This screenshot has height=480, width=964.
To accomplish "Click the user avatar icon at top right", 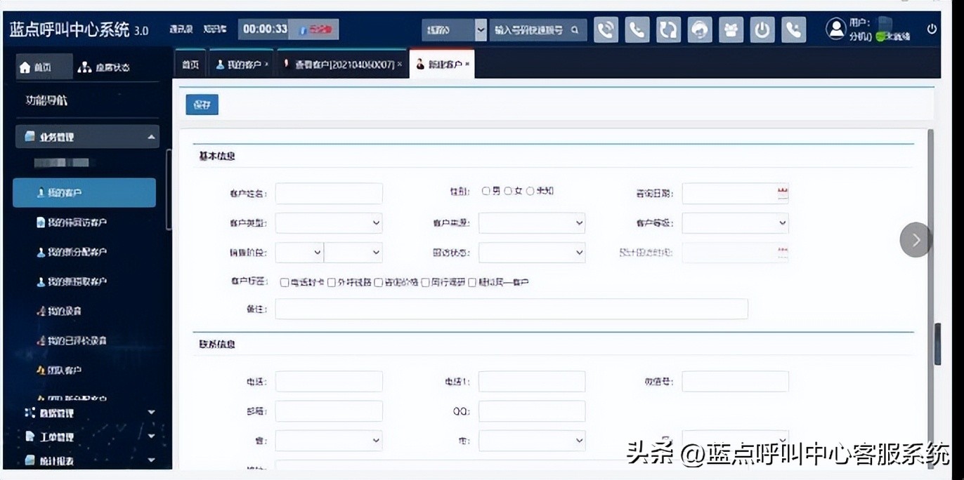I will pyautogui.click(x=836, y=29).
